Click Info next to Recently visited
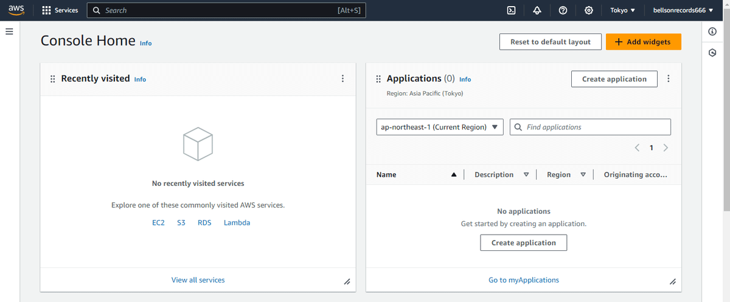730x302 pixels. click(140, 79)
